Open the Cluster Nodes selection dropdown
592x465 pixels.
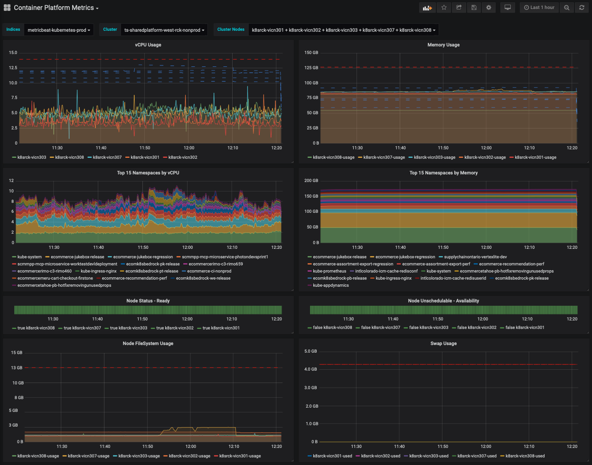(x=343, y=30)
